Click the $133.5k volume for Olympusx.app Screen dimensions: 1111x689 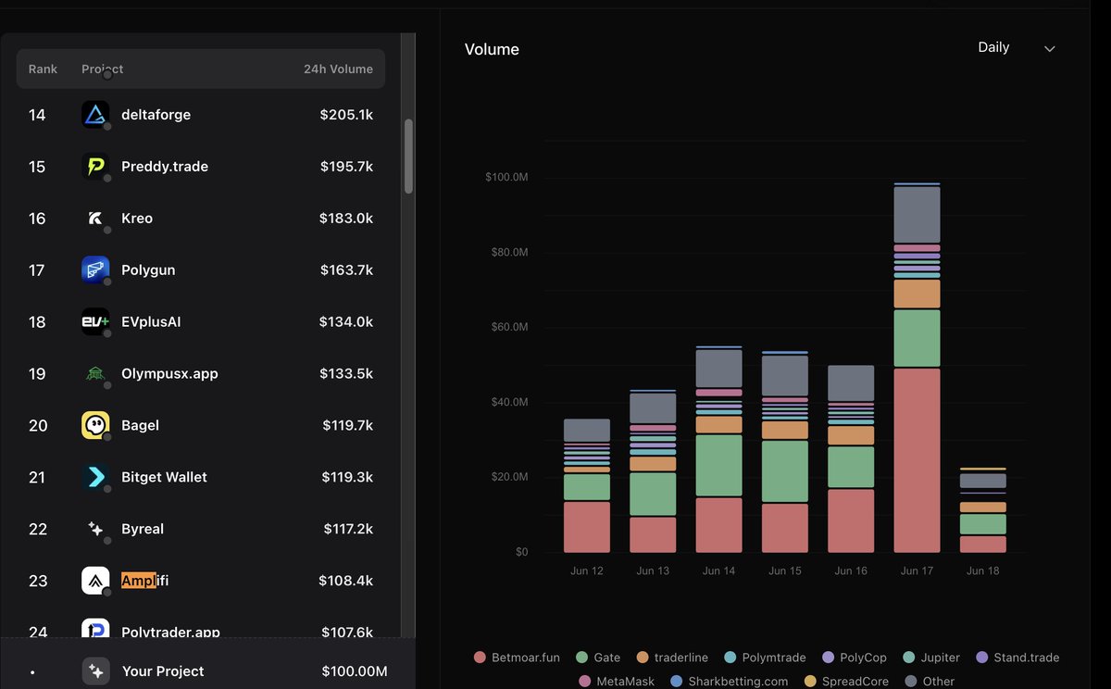[x=346, y=374]
